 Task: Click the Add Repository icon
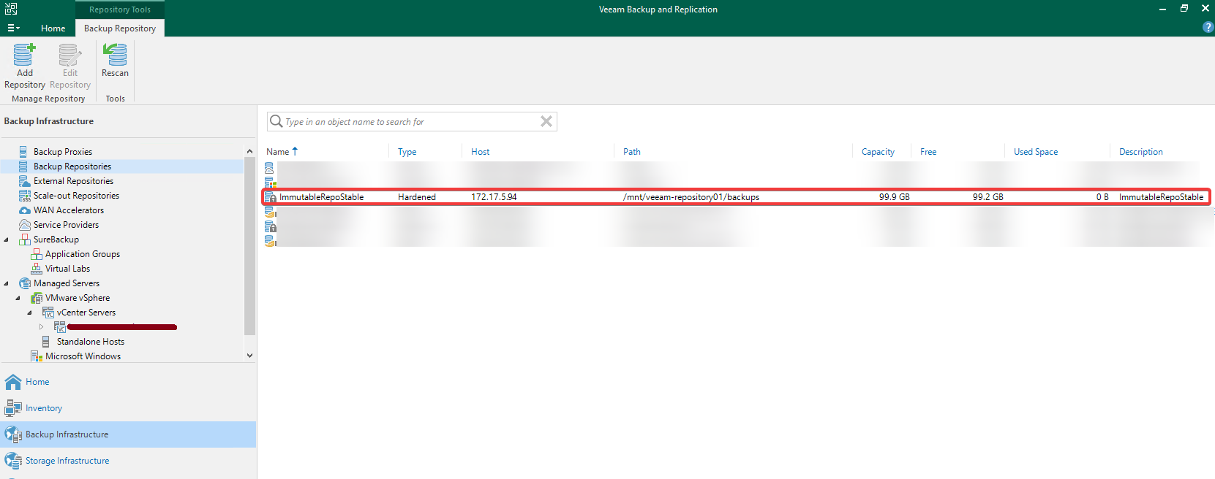[24, 55]
